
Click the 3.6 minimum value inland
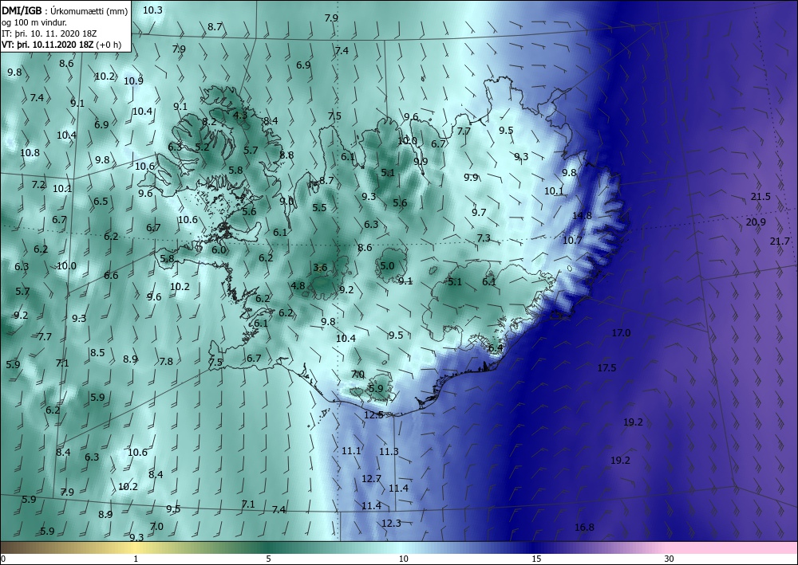tap(320, 268)
